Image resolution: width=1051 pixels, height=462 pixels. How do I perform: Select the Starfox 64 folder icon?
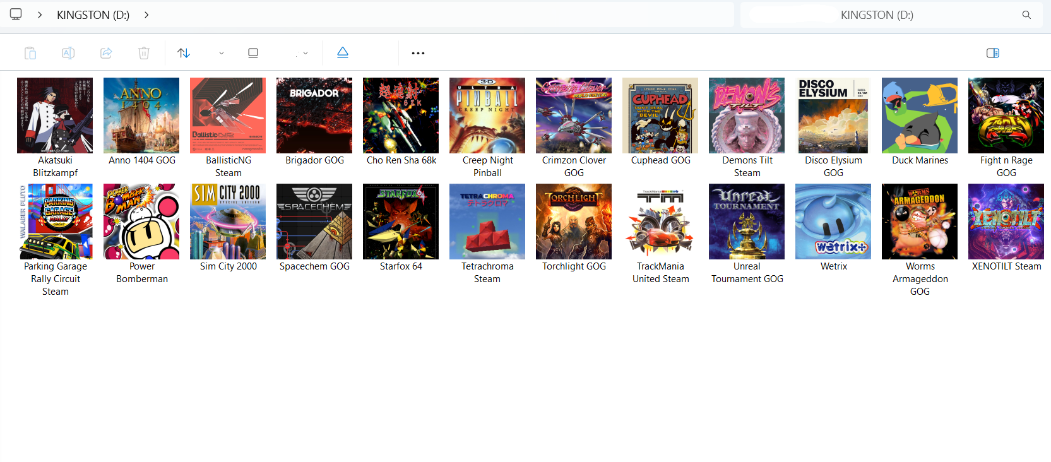pyautogui.click(x=401, y=222)
